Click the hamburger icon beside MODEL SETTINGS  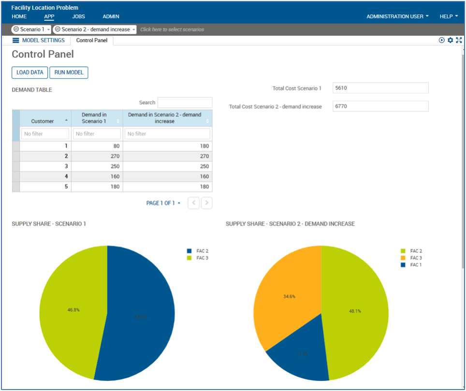click(x=15, y=40)
